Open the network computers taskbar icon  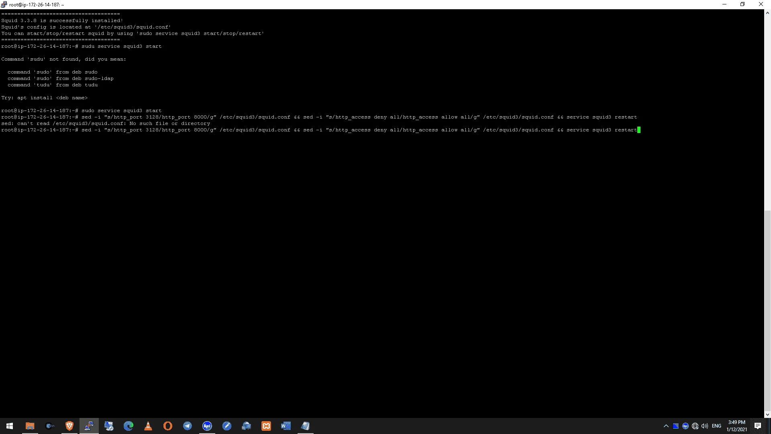[246, 426]
